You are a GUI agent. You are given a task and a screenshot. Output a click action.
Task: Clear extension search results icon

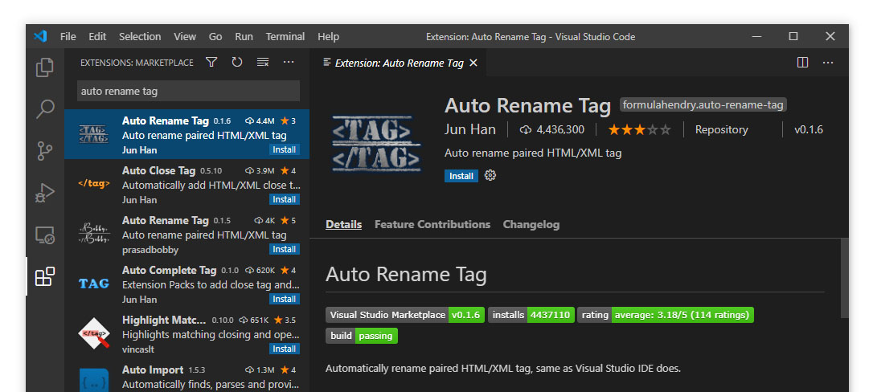point(263,63)
